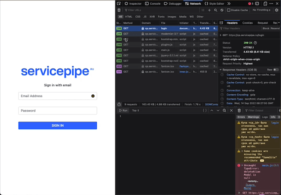Switch to the Console tab
Viewport: 281px width, 195px height.
[153, 3]
